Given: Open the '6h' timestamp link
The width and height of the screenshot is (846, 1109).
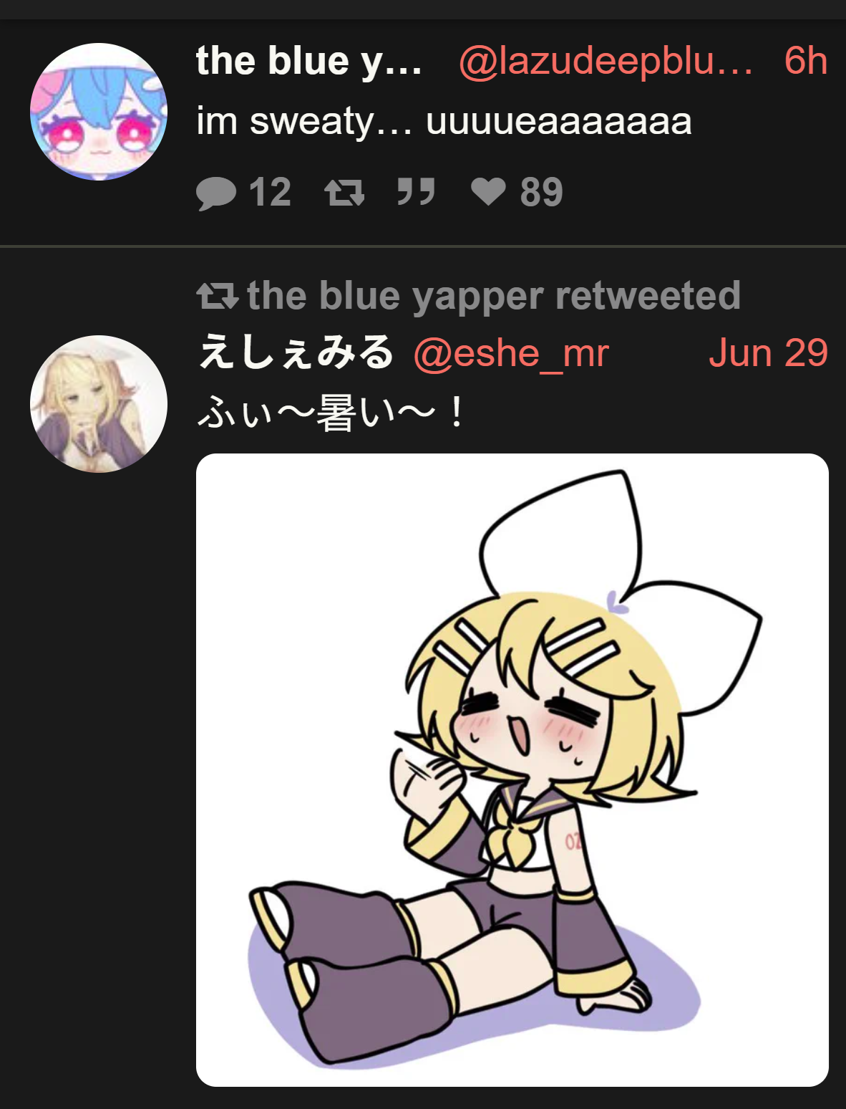Looking at the screenshot, I should (x=806, y=61).
